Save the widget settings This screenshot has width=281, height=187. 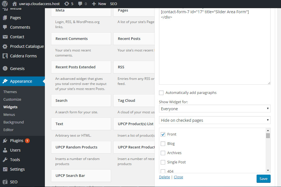263,179
